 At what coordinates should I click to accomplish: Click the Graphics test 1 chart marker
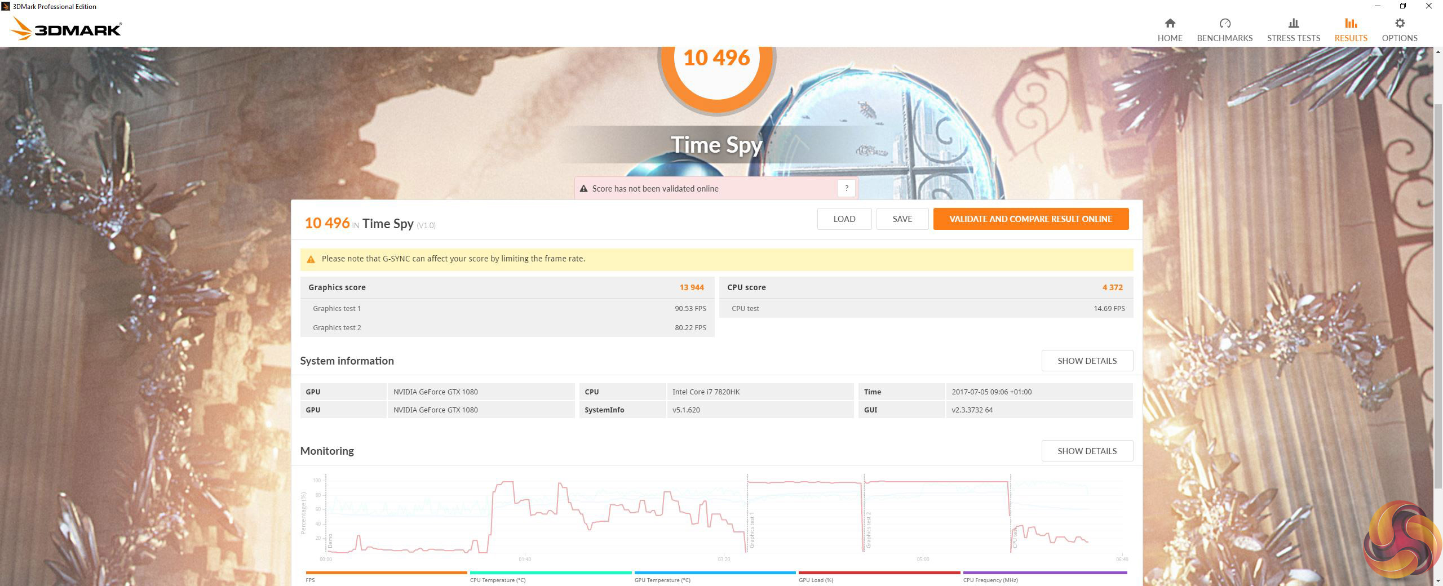pos(751,531)
